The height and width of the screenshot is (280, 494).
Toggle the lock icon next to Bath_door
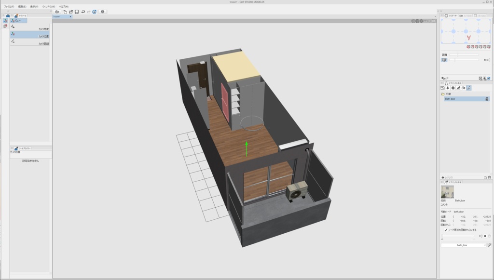[x=487, y=98]
